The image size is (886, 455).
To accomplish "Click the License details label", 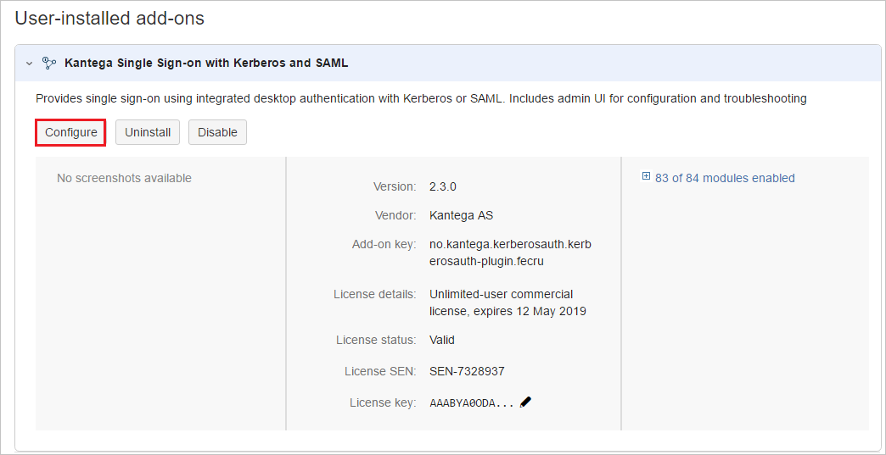I will pos(375,294).
